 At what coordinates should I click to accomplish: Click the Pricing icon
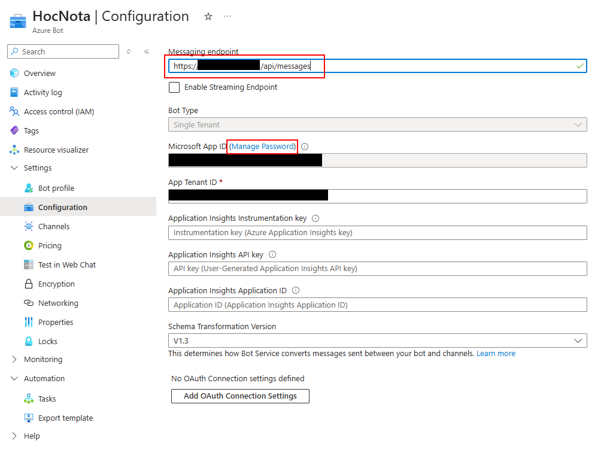tap(29, 245)
